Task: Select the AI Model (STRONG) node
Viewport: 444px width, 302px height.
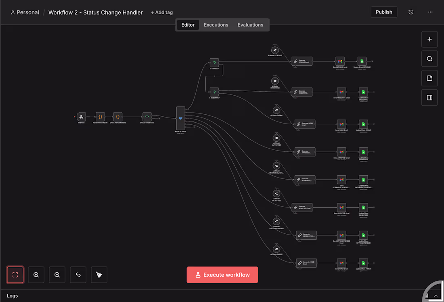Action: [275, 50]
